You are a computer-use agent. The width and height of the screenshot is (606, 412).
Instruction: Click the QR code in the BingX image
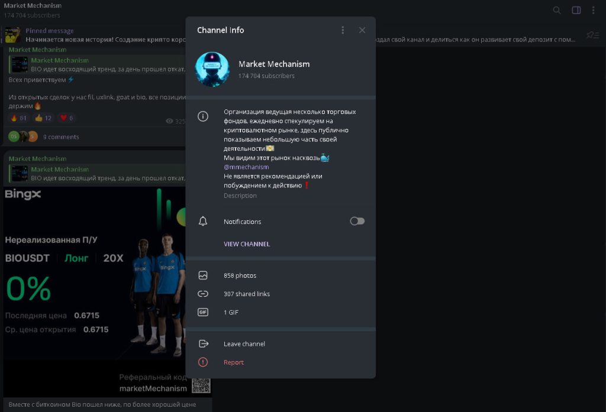click(201, 385)
